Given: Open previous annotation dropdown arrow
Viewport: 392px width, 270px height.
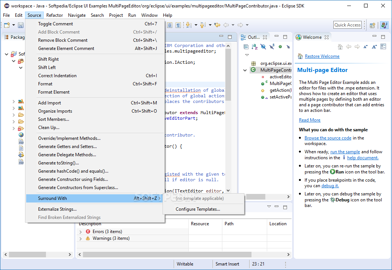Looking at the screenshot, I should [210, 25].
